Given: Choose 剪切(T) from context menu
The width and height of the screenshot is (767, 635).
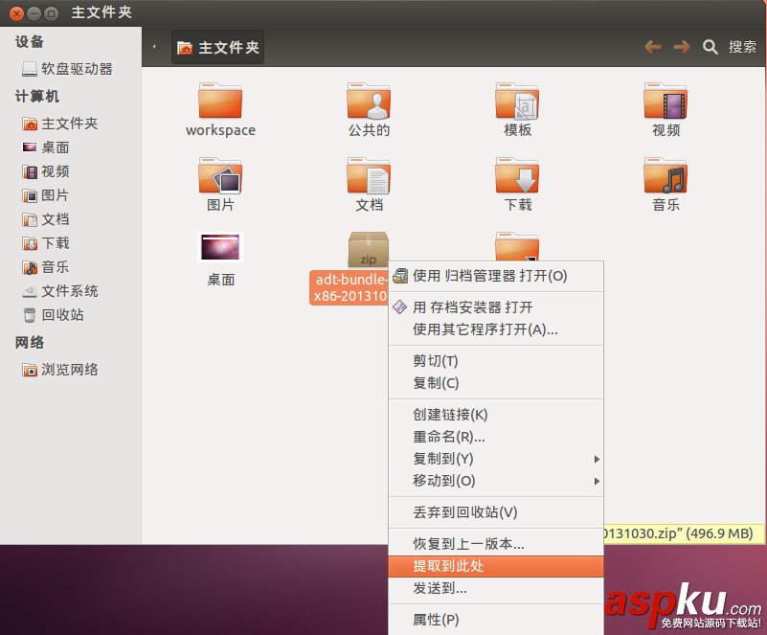Looking at the screenshot, I should tap(495, 361).
